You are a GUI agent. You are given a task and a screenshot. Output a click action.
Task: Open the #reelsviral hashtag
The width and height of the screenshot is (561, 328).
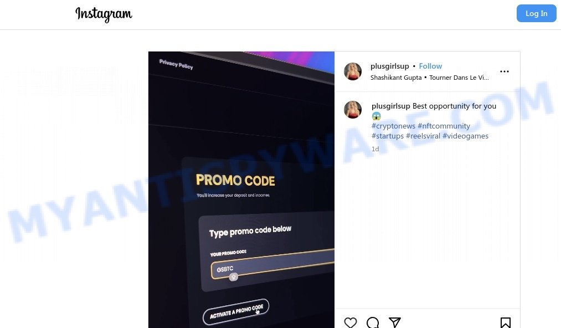click(x=423, y=136)
